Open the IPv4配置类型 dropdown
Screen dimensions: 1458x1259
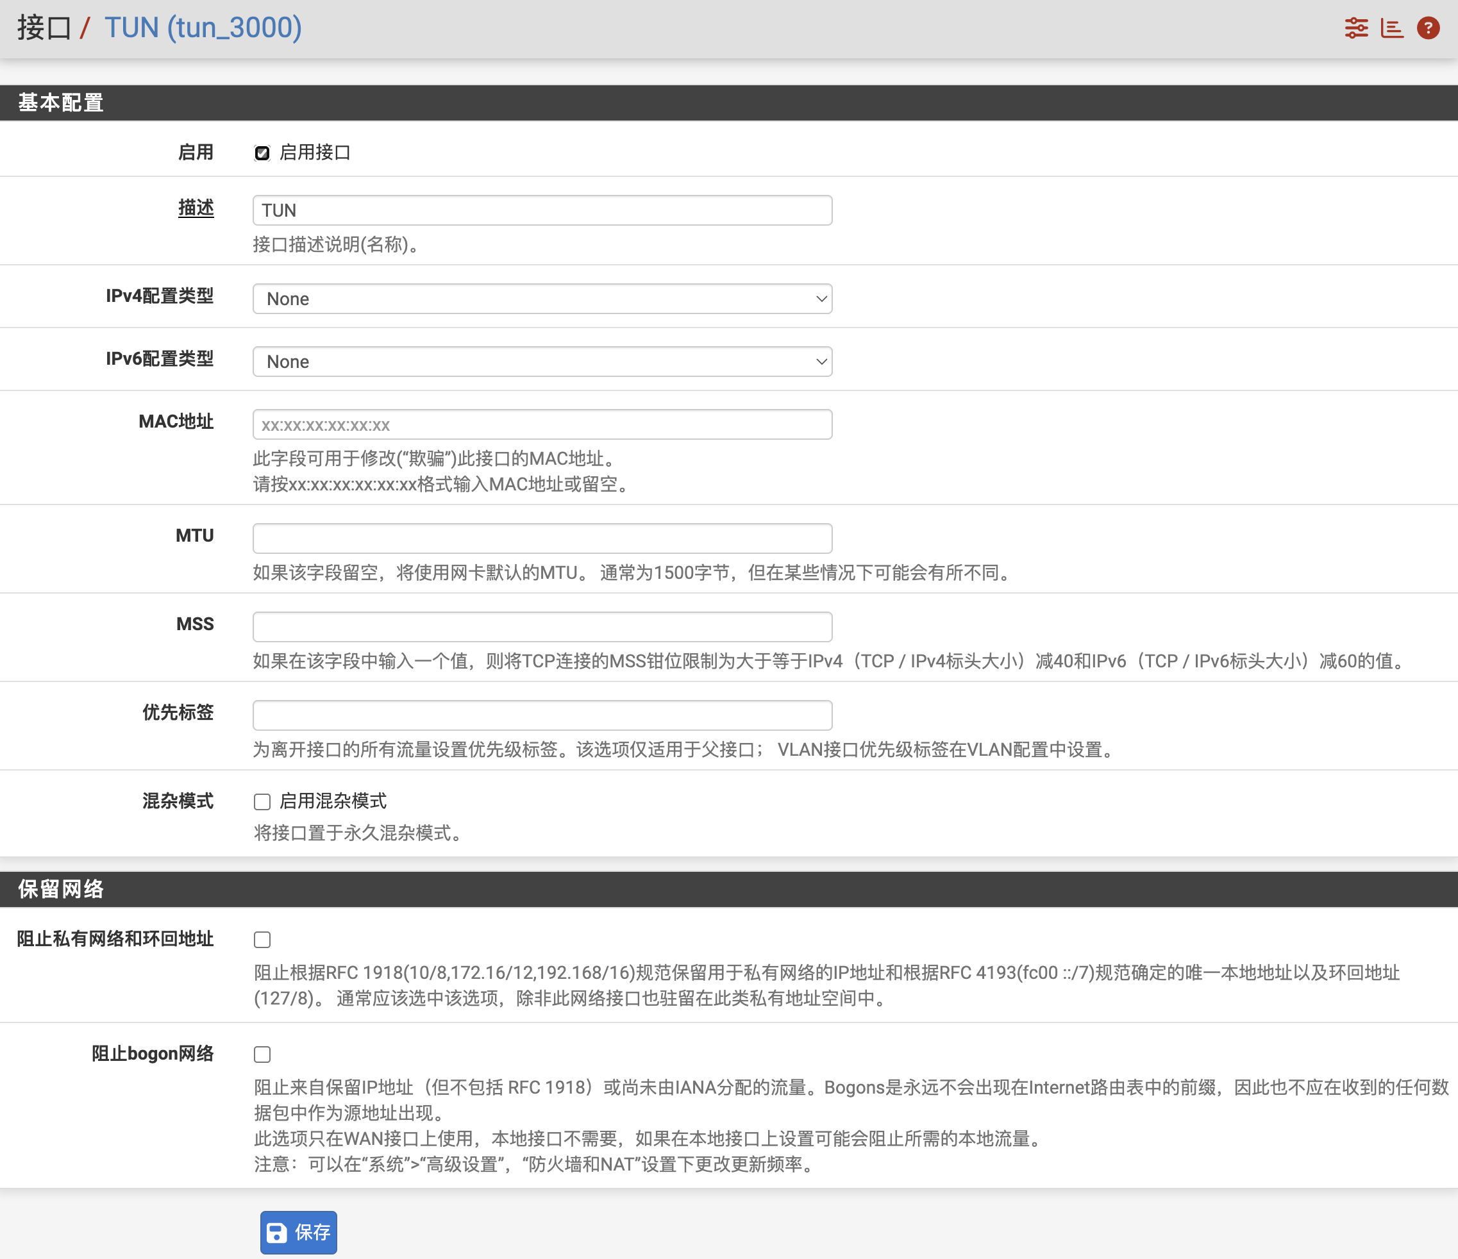(x=542, y=299)
